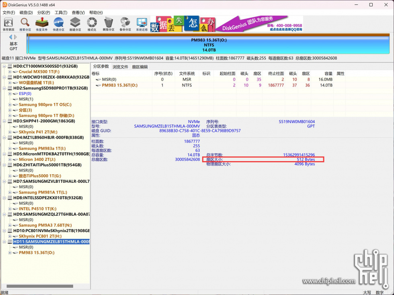The height and width of the screenshot is (295, 394).
Task: Click the Save Changes (保存更改) toolbar icon
Action: coord(8,24)
